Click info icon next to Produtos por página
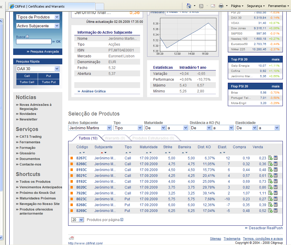The height and width of the screenshot is (245, 291). coord(122,220)
